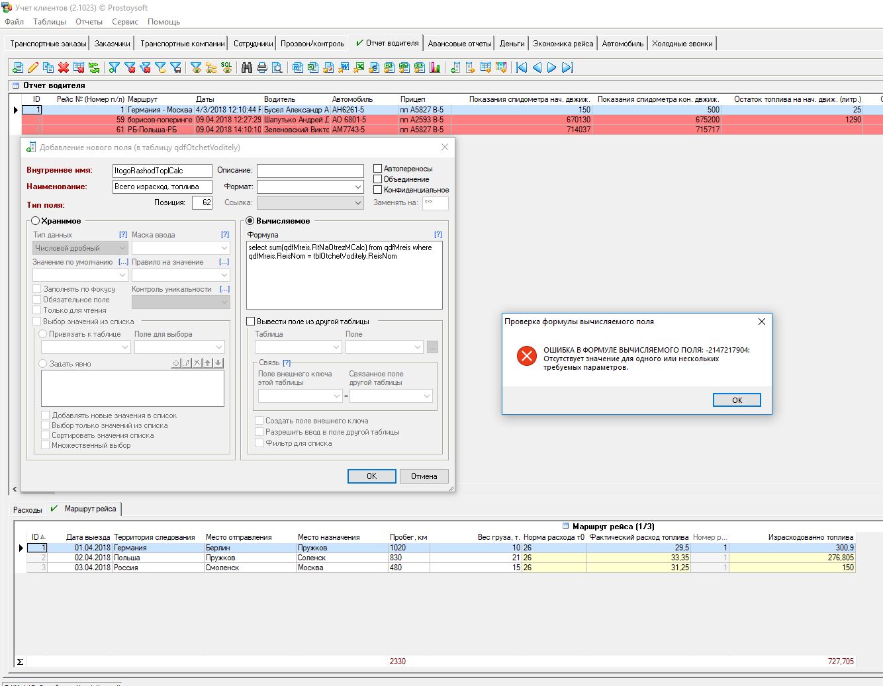This screenshot has height=686, width=883.
Task: Open the Файл menu
Action: pos(14,22)
